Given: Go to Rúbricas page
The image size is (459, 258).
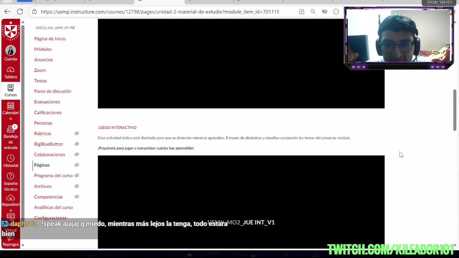Looking at the screenshot, I should [43, 133].
